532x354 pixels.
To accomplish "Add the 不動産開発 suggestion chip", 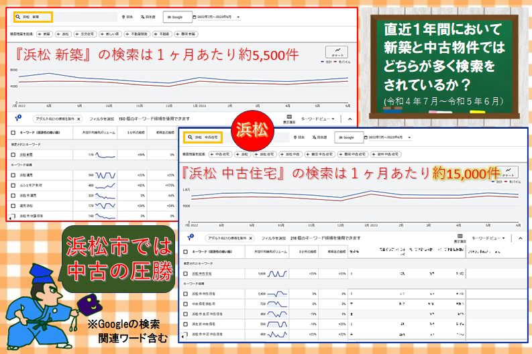I will click(137, 34).
